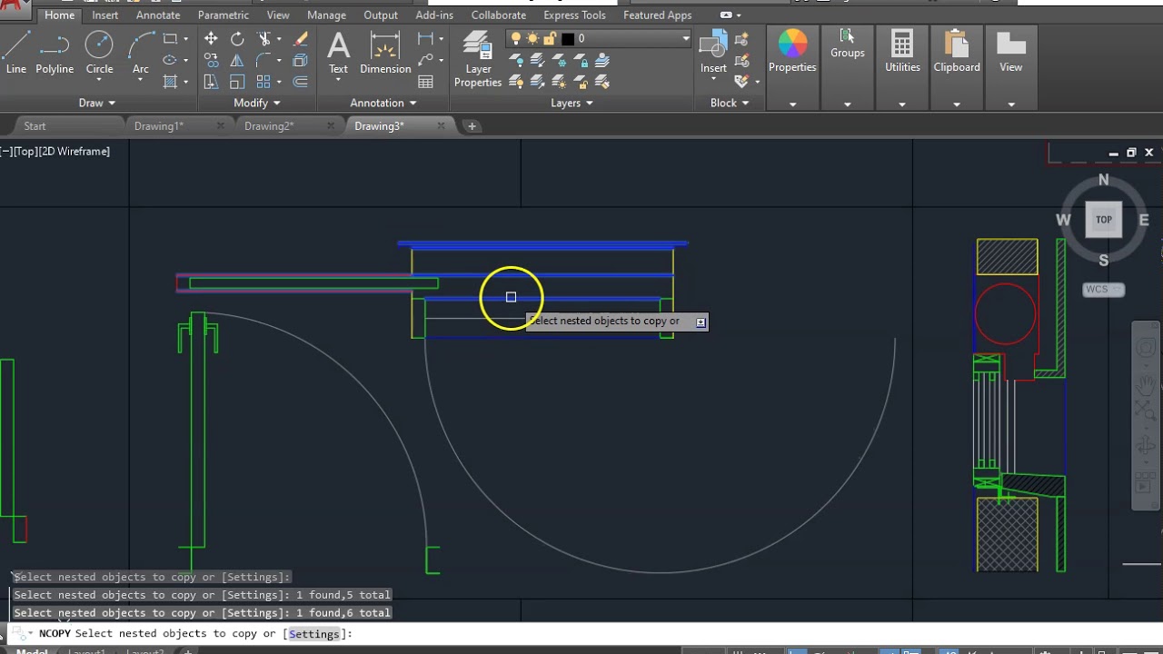Screen dimensions: 1163x654
Task: Switch to the Drawing1* file tab
Action: (x=159, y=126)
